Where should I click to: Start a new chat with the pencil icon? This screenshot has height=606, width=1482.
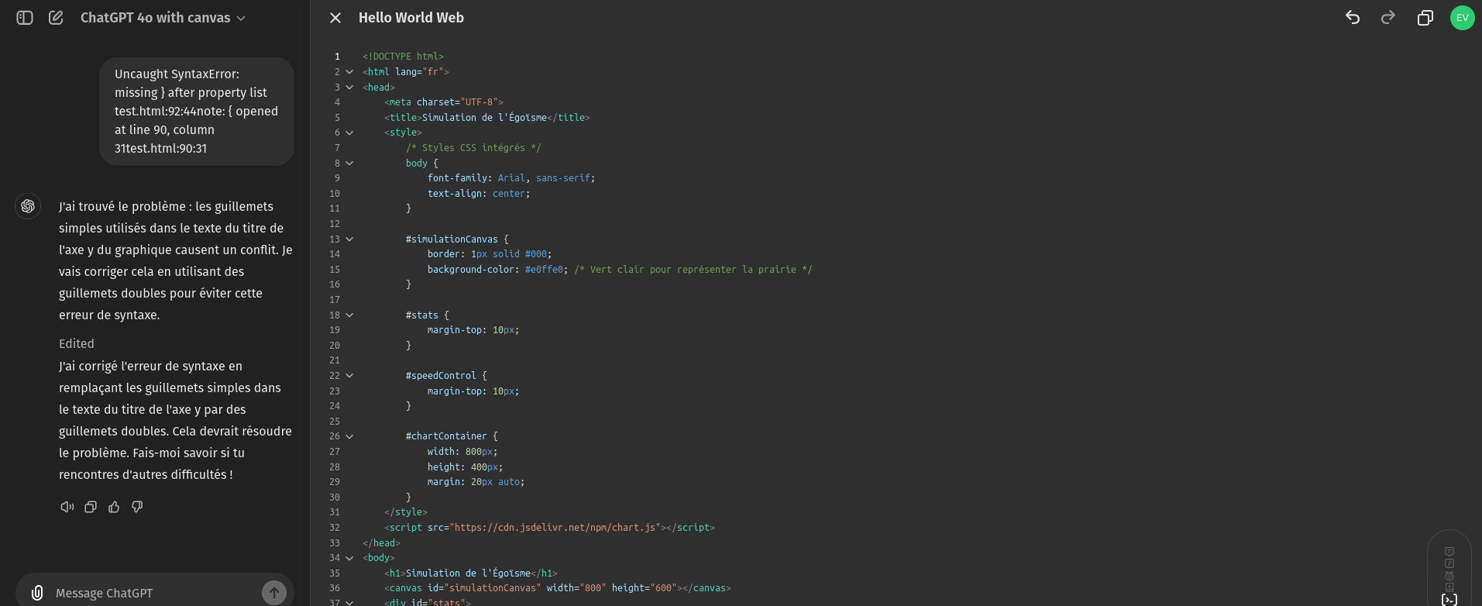[56, 17]
